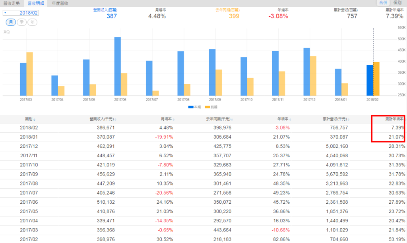Switch to the 營收走勢 tab
The image size is (407, 243).
[12, 3]
